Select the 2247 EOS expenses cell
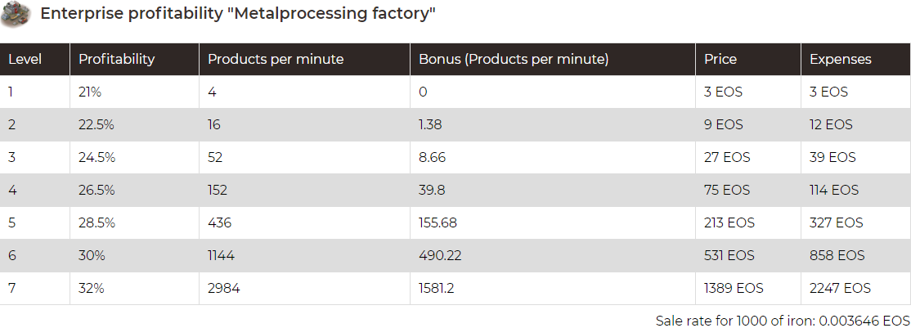 pos(856,289)
